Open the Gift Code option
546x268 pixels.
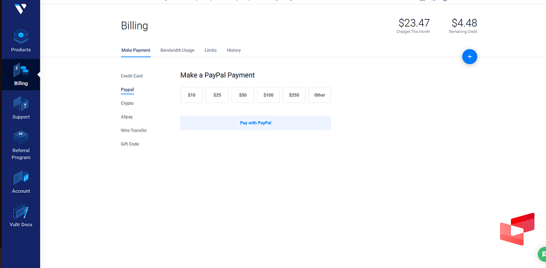pos(130,144)
